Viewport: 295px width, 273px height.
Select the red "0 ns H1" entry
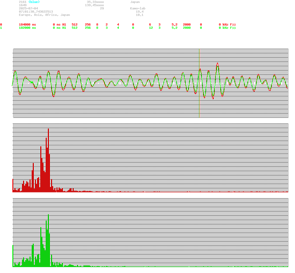[60, 25]
